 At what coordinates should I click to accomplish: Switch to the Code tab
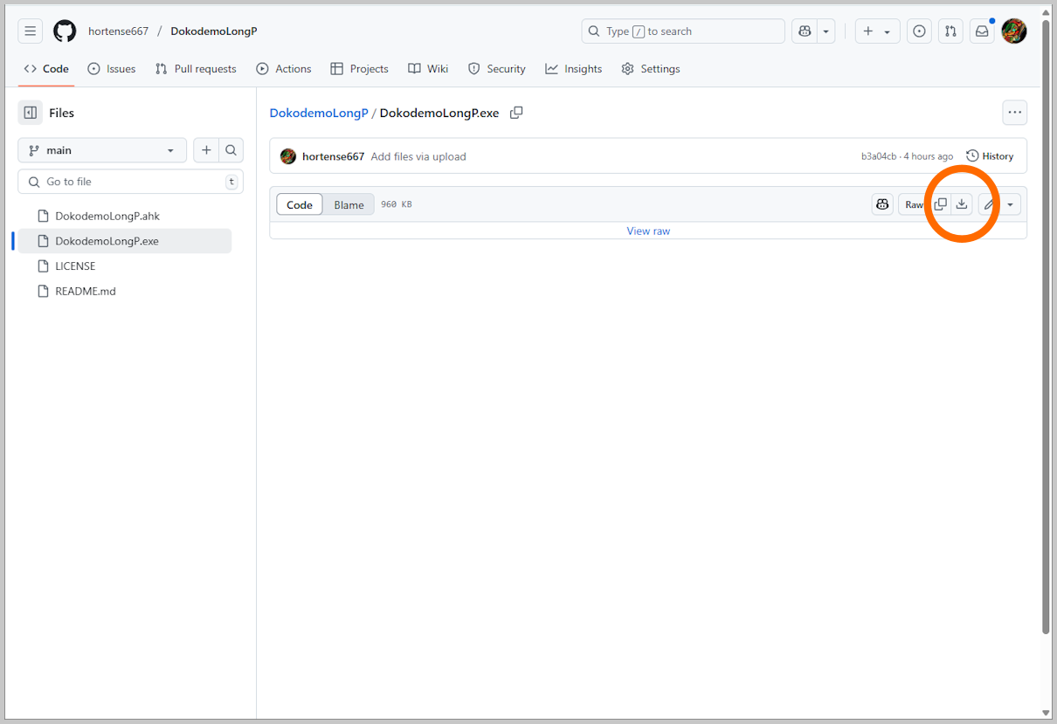[46, 69]
